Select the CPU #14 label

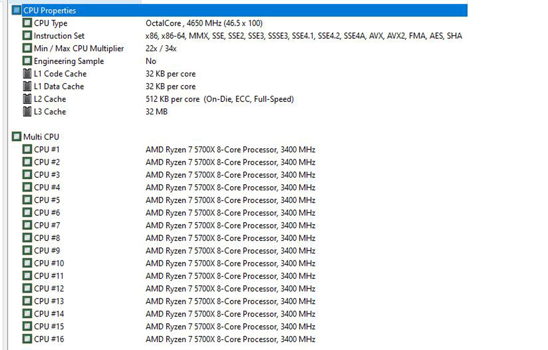point(49,314)
